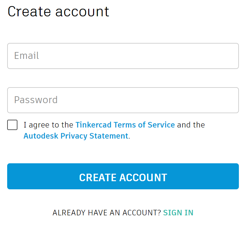Go to sign in for existing accounts
Image resolution: width=248 pixels, height=229 pixels.
click(178, 213)
